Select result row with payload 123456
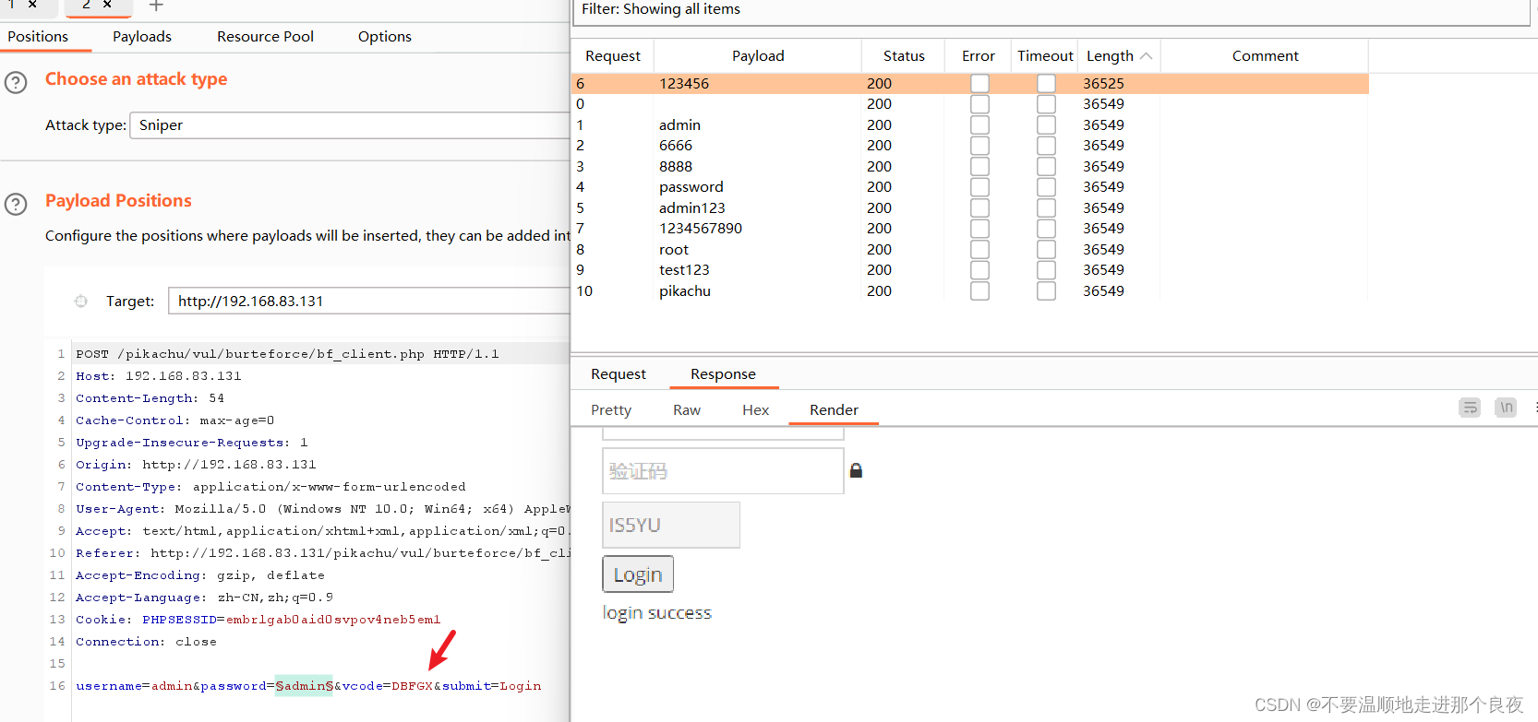This screenshot has height=722, width=1538. click(969, 83)
